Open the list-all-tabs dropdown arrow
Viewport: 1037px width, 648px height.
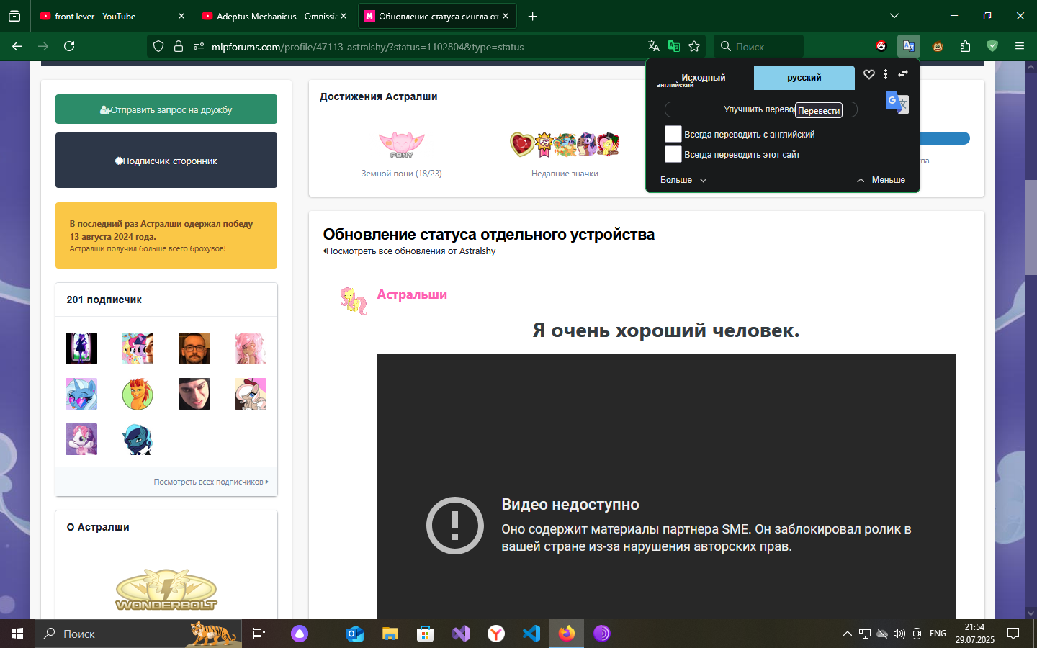pos(894,16)
